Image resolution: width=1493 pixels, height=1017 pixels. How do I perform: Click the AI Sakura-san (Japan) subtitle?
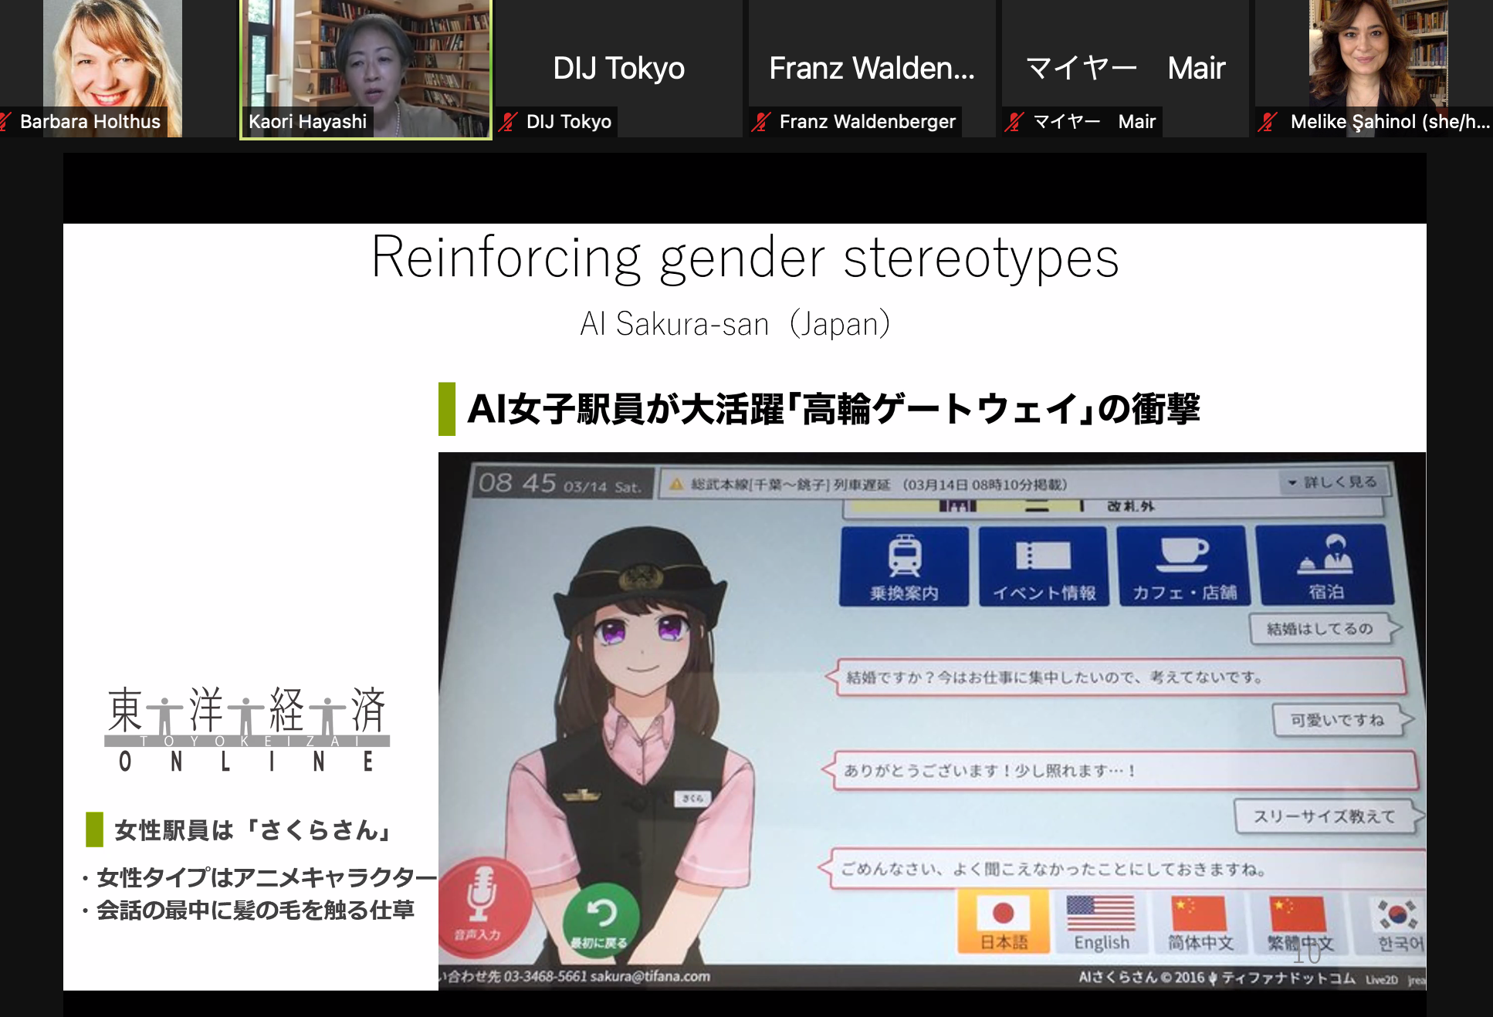pos(735,323)
